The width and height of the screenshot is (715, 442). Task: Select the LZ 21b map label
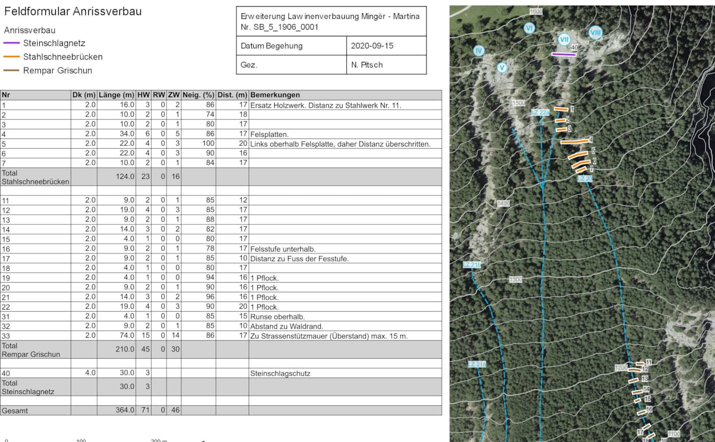tap(472, 265)
